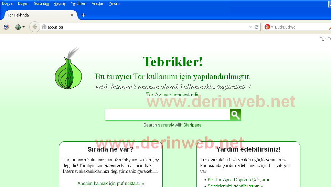Screen dimensions: 331x187
Task: Open the Yer İmleri menu
Action: (x=78, y=3)
